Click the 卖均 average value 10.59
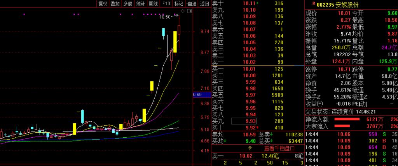Image resolution: width=398 pixels, height=166 pixels. 249,135
